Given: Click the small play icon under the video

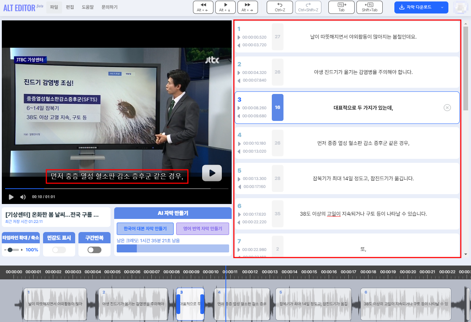Looking at the screenshot, I should [x=11, y=197].
